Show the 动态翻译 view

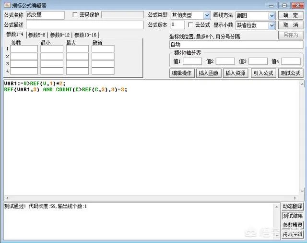click(x=292, y=206)
